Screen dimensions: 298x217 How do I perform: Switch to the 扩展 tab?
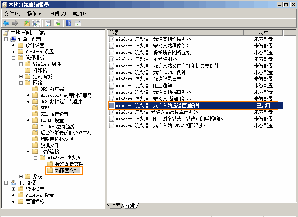click(x=115, y=206)
